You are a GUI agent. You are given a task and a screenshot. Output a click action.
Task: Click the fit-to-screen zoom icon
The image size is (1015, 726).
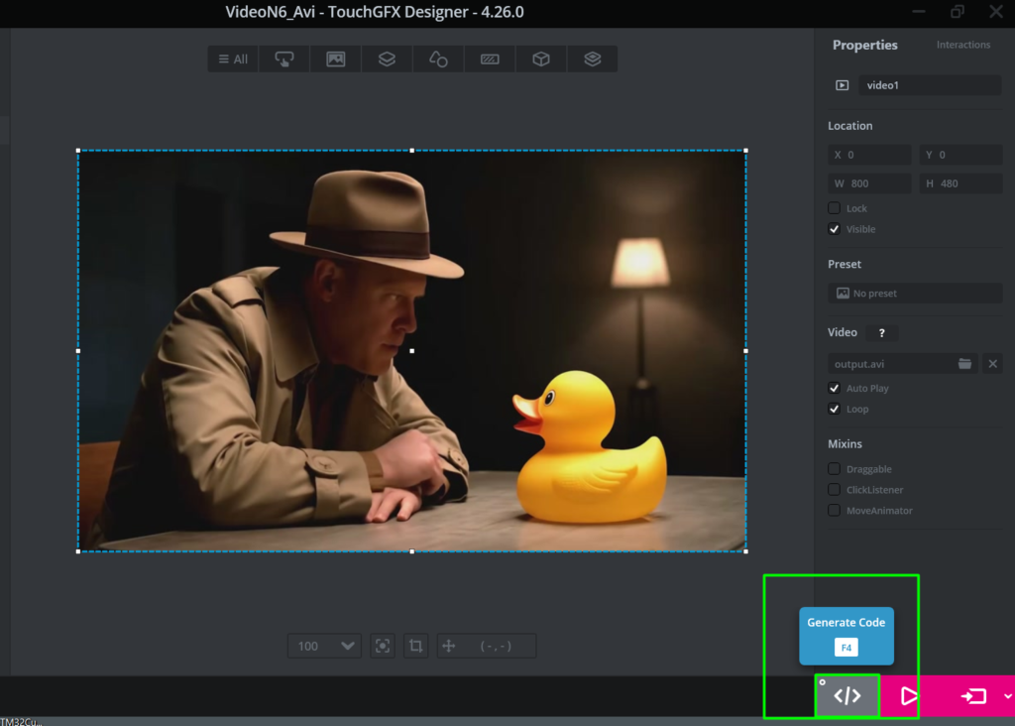coord(383,646)
